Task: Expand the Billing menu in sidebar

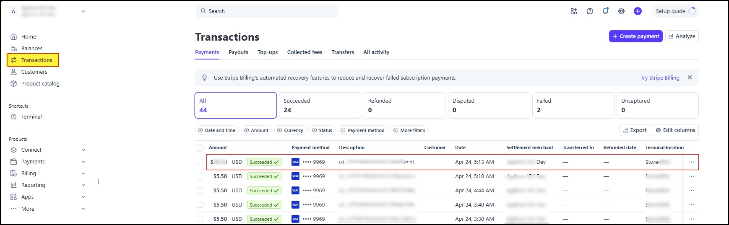Action: (47, 173)
